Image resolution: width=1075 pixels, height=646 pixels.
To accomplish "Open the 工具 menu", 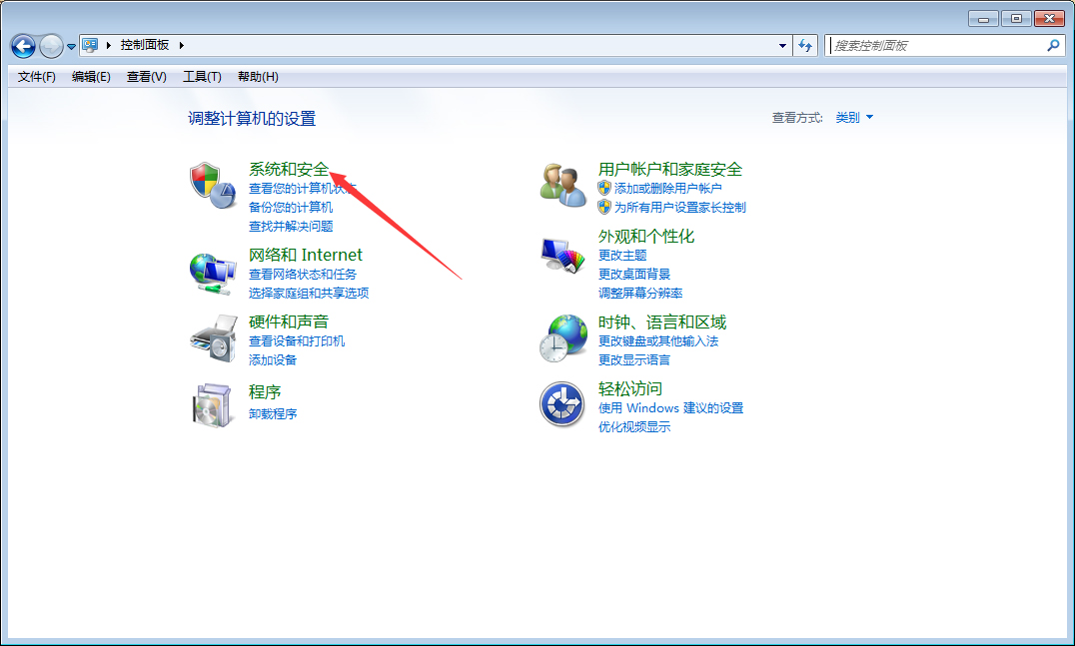I will pyautogui.click(x=202, y=76).
